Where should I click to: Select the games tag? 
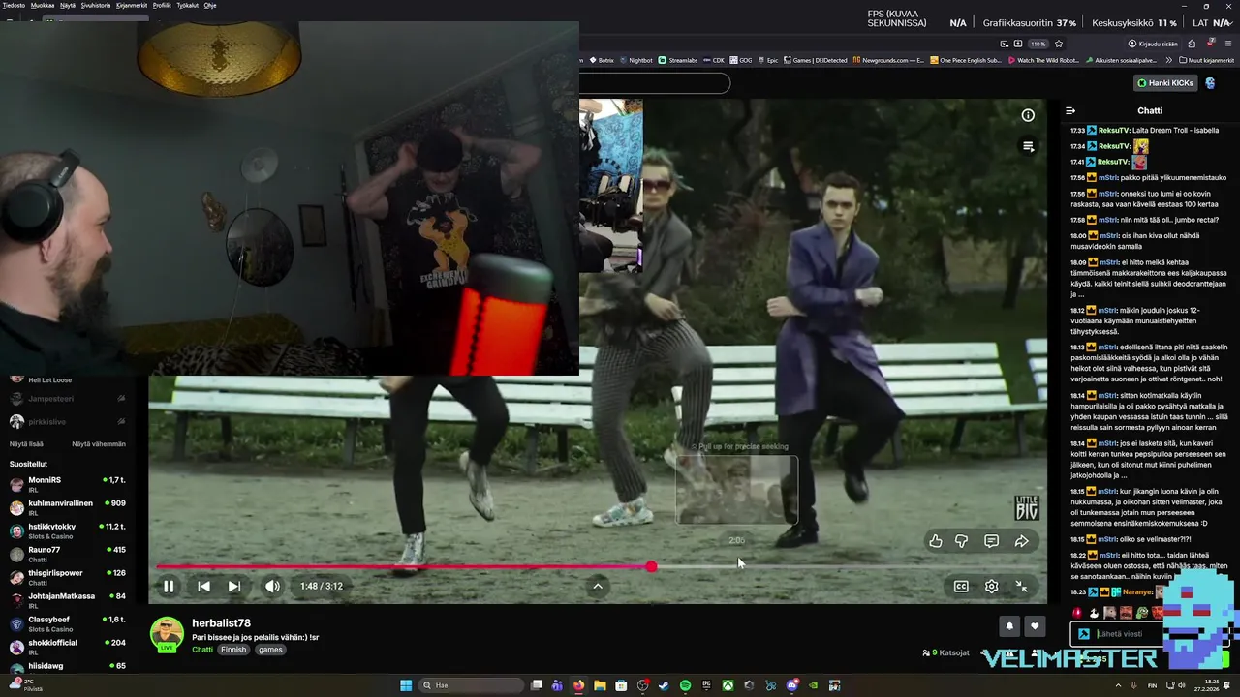[270, 650]
